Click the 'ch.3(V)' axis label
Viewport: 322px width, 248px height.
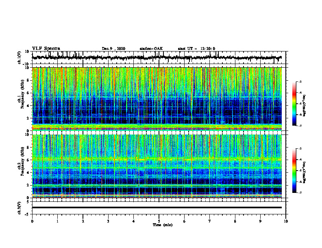tap(19, 208)
